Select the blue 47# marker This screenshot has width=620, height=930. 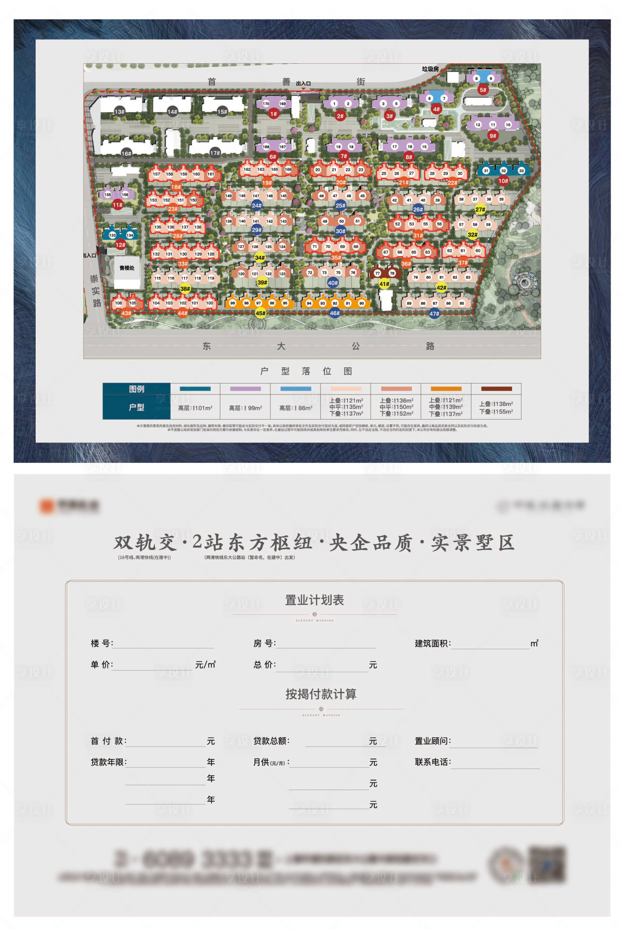tap(434, 314)
